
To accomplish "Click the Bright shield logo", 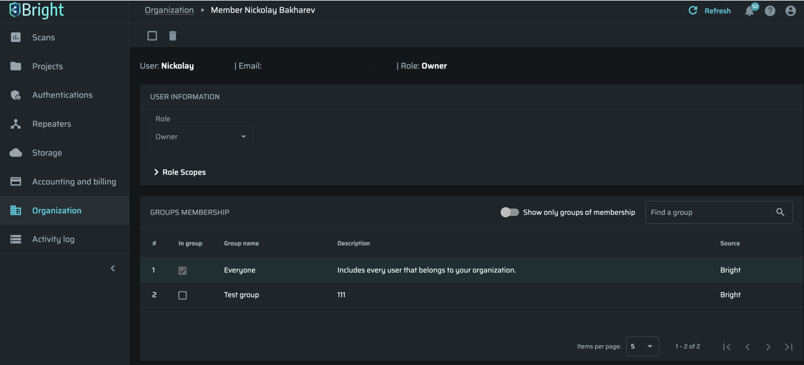I will click(x=15, y=10).
